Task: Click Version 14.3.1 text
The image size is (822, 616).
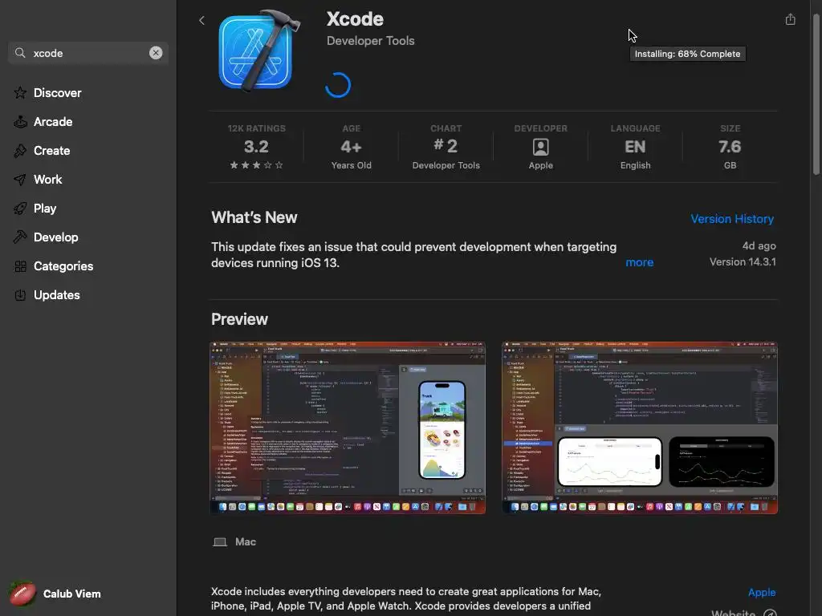Action: tap(743, 262)
